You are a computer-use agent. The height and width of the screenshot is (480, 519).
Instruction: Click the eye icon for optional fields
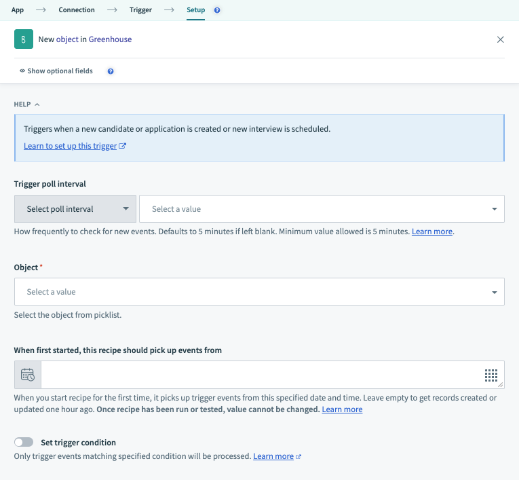click(x=22, y=71)
